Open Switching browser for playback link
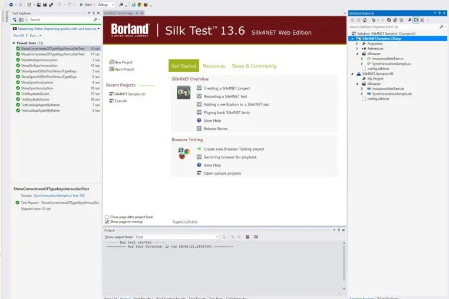The image size is (449, 299). pyautogui.click(x=230, y=157)
